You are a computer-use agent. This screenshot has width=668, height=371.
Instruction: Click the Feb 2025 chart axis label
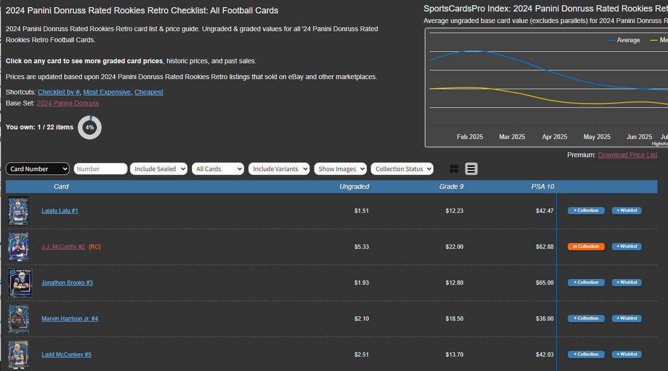coord(470,137)
